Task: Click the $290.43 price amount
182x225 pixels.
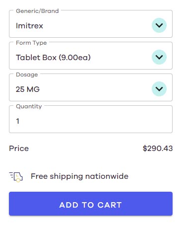Action: click(x=158, y=149)
